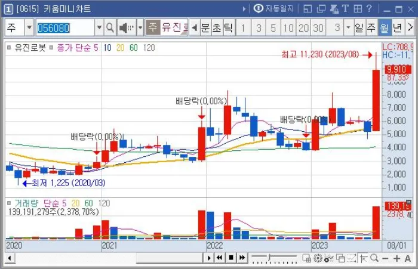This screenshot has width=418, height=269.
Task: Click the 최고 11,230 (2023/08) annotation
Action: point(320,54)
